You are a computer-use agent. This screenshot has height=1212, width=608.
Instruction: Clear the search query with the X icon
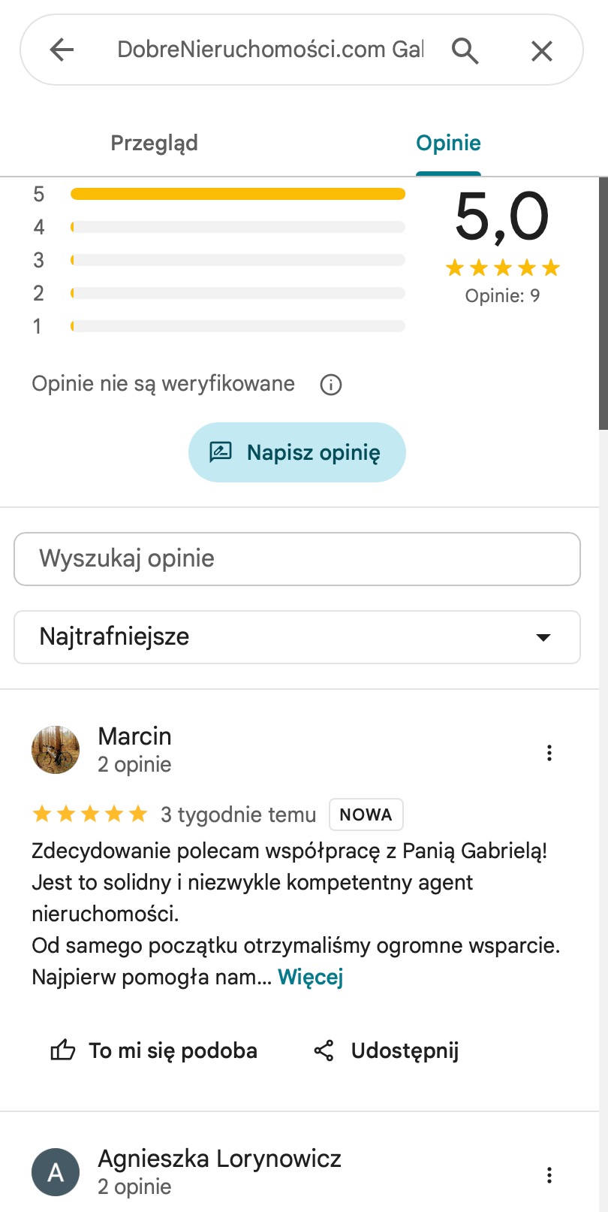click(541, 50)
